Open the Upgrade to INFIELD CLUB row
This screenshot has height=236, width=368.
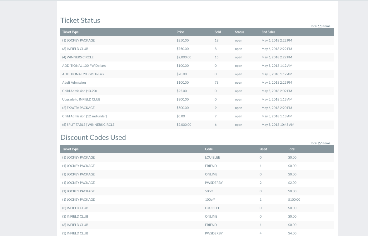click(x=81, y=99)
